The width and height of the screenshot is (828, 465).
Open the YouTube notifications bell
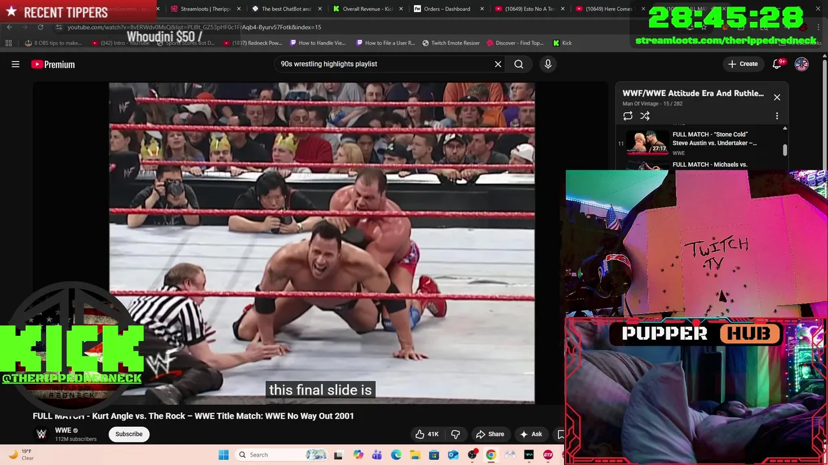coord(777,64)
